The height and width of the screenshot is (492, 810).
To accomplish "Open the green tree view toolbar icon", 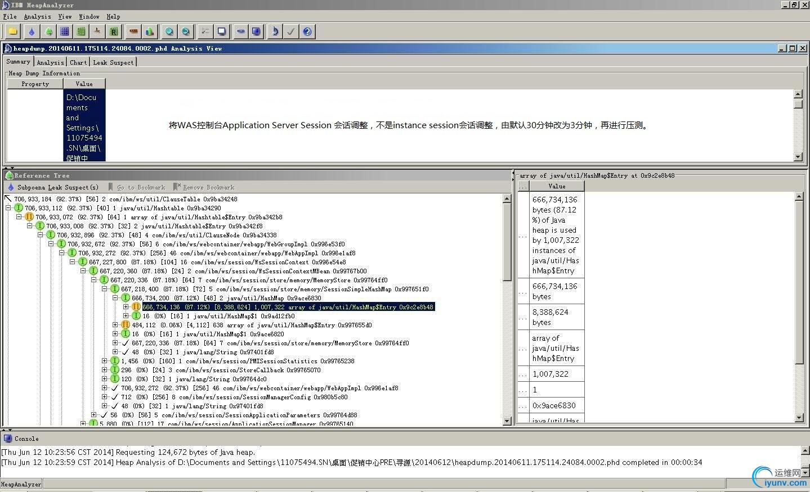I will (x=48, y=31).
